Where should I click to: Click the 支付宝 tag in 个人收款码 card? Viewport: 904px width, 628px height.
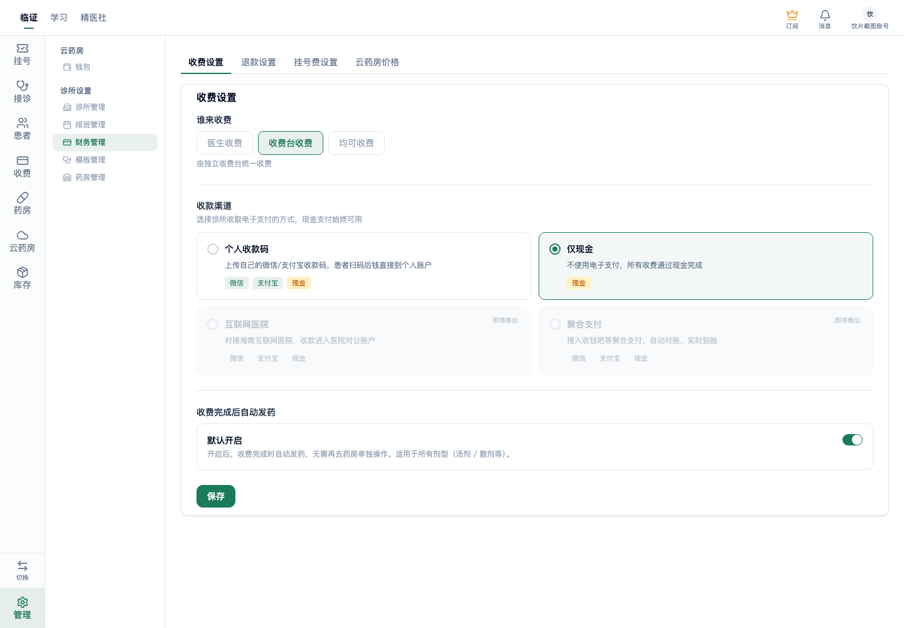point(267,283)
